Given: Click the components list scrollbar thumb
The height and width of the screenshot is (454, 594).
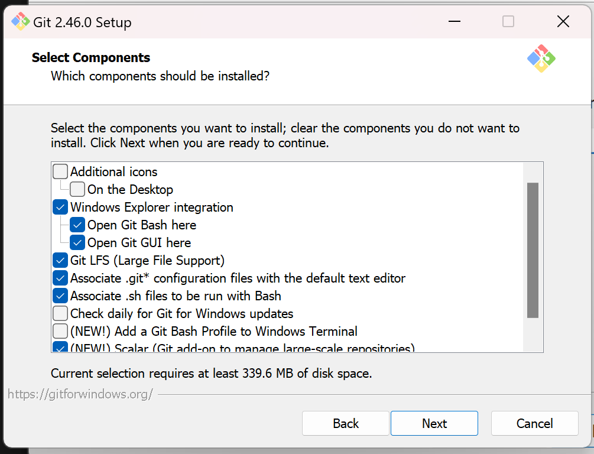Looking at the screenshot, I should 533,251.
